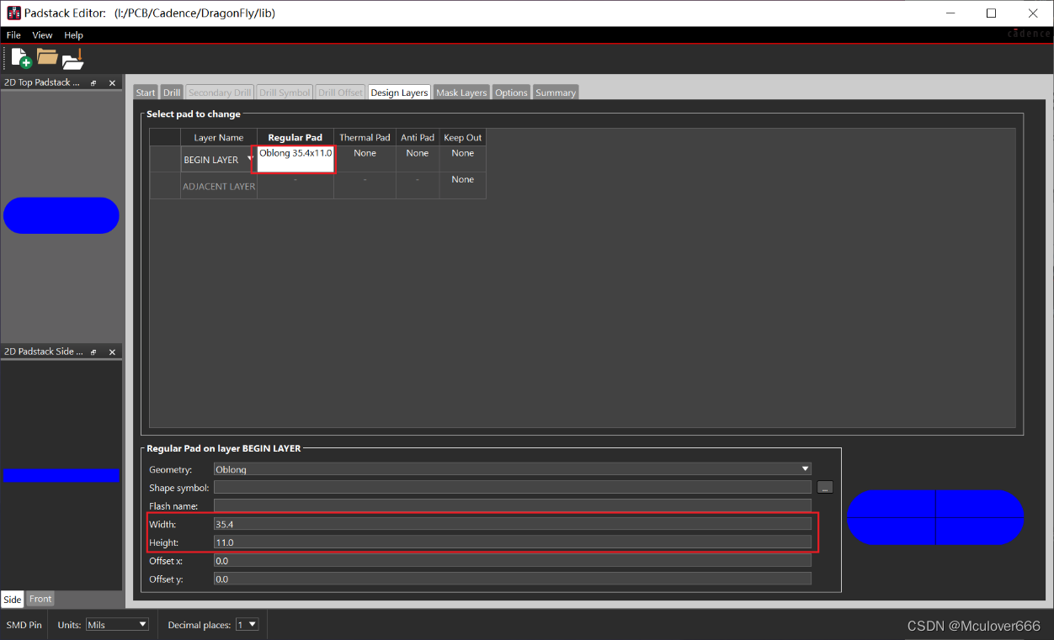The width and height of the screenshot is (1054, 640).
Task: Browse for a shape symbol file
Action: pyautogui.click(x=825, y=487)
